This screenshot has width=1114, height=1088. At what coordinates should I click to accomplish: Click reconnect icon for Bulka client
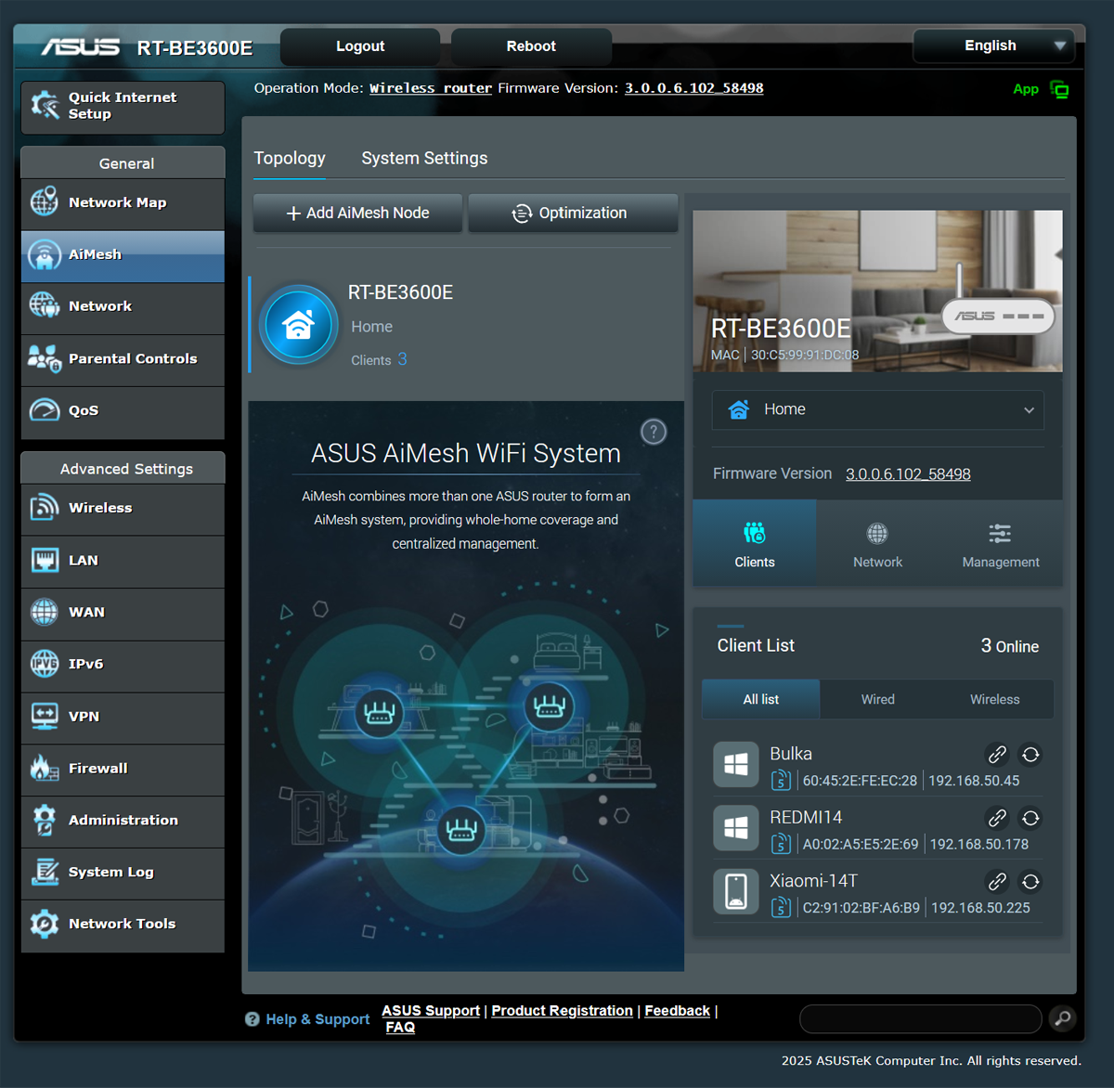point(1030,755)
